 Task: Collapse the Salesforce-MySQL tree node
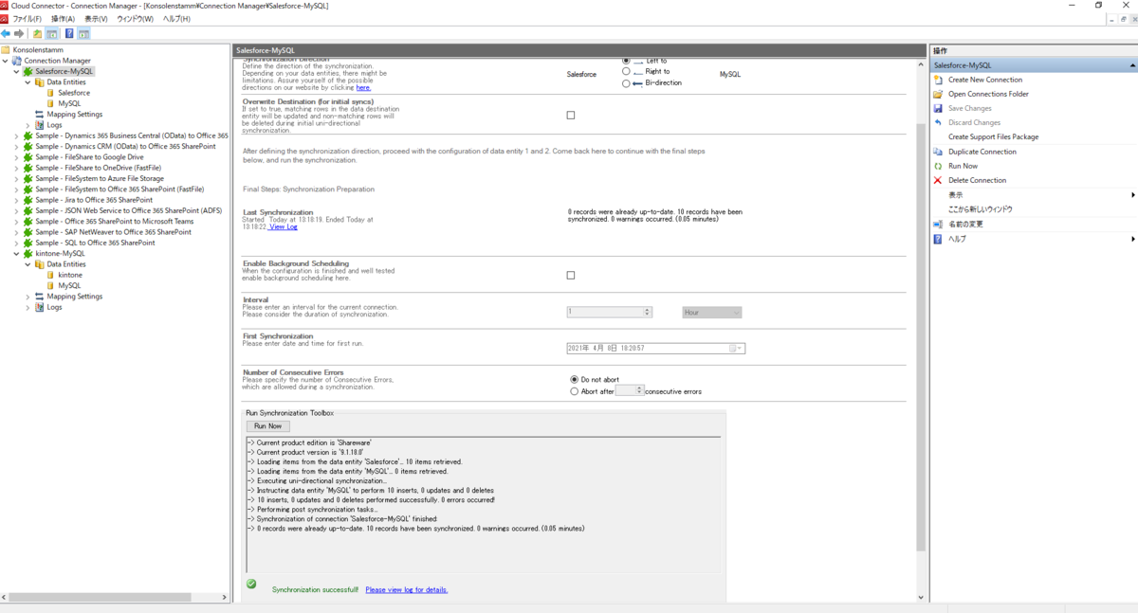point(16,71)
